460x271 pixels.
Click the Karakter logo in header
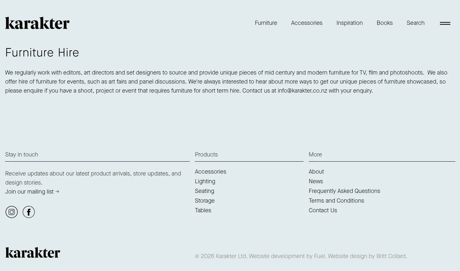(37, 23)
